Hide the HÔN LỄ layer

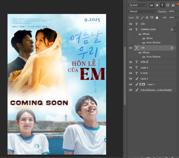click(x=131, y=62)
